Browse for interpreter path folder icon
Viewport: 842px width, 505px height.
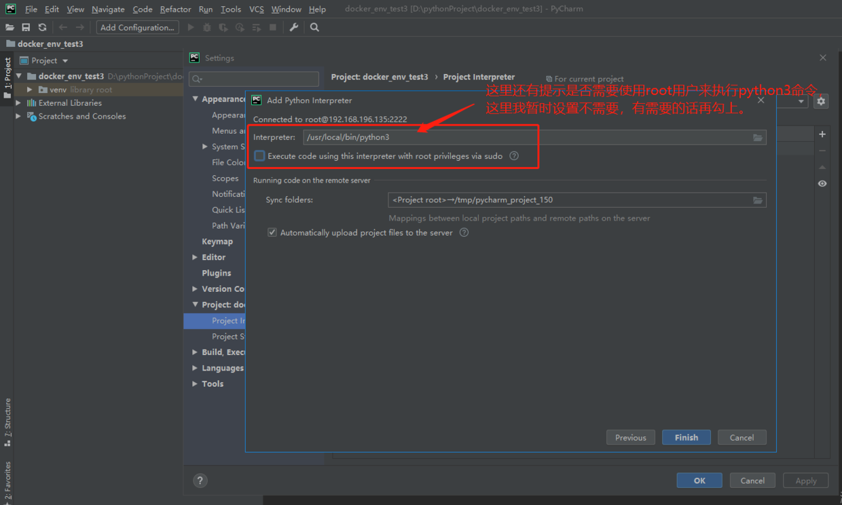758,138
